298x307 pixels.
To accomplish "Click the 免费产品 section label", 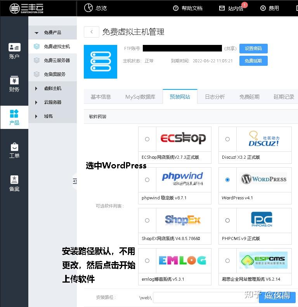I will point(52,33).
